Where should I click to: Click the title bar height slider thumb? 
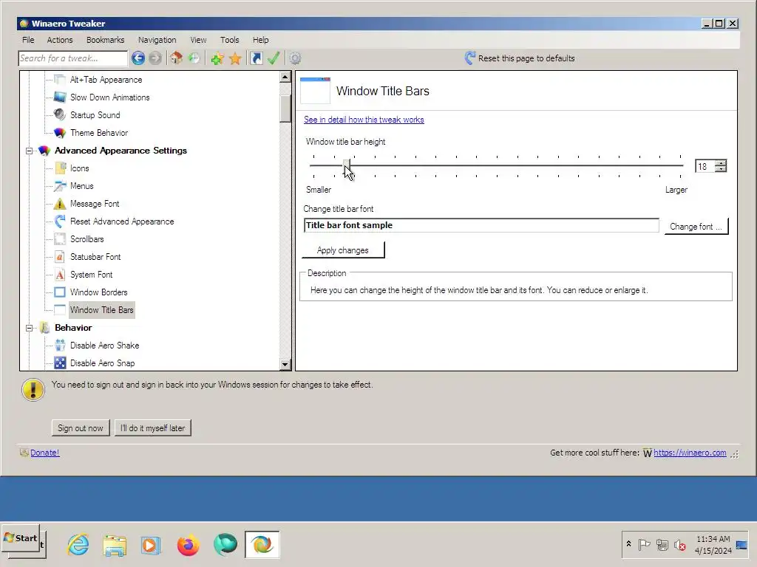(x=347, y=166)
